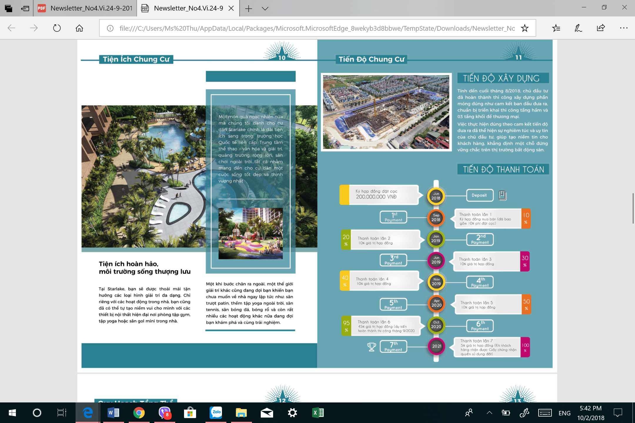Click the Deposit label in payment timeline

(x=479, y=195)
